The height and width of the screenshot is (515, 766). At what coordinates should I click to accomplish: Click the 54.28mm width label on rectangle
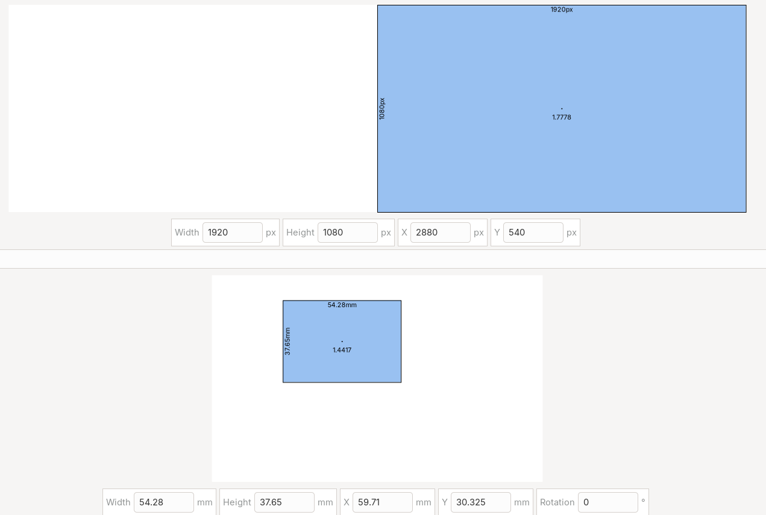(x=342, y=305)
